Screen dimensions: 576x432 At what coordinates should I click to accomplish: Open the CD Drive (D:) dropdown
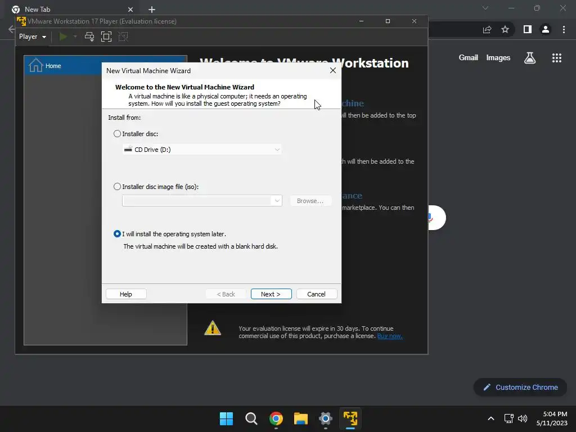click(x=202, y=150)
